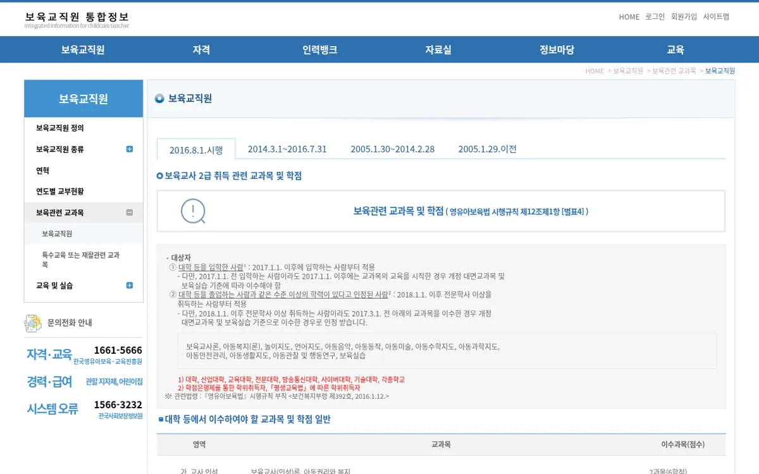Open the 인력뱅크 main navigation menu
Viewport: 759px width, 474px height.
pyautogui.click(x=320, y=50)
